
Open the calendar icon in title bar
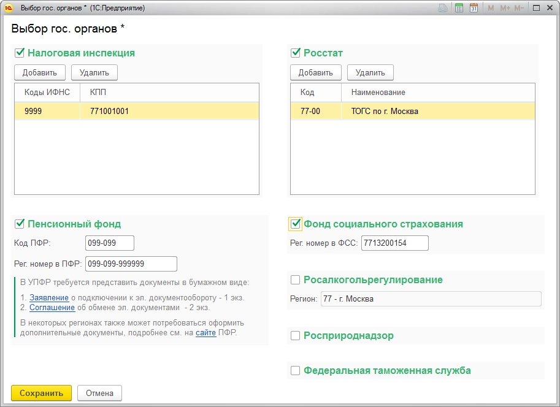coord(474,8)
